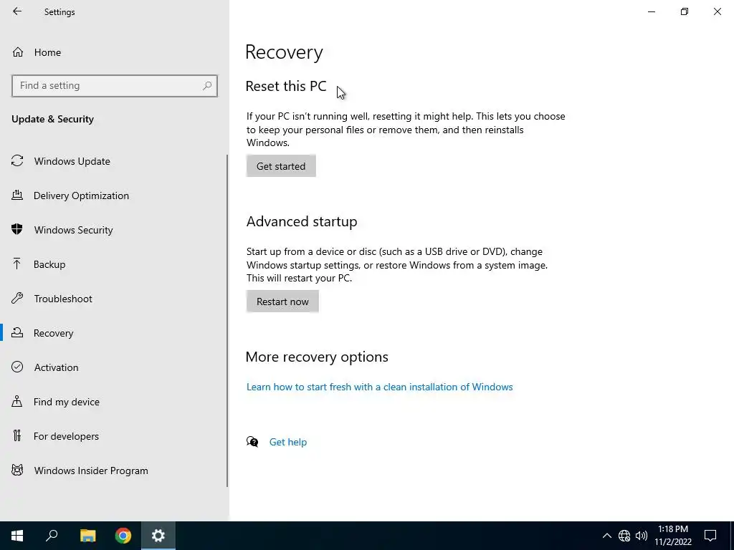Open clean installation of Windows link
Screen dimensions: 734x550
(380, 387)
